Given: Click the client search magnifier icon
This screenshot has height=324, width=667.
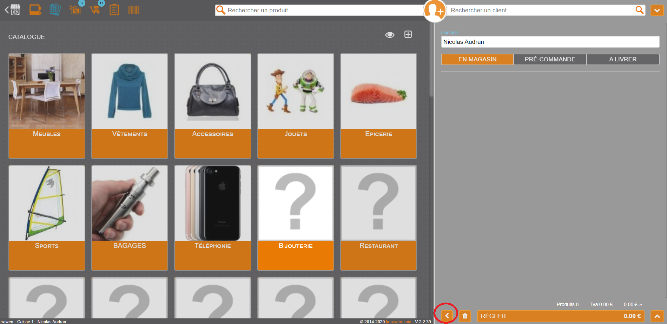Looking at the screenshot, I should pyautogui.click(x=640, y=10).
